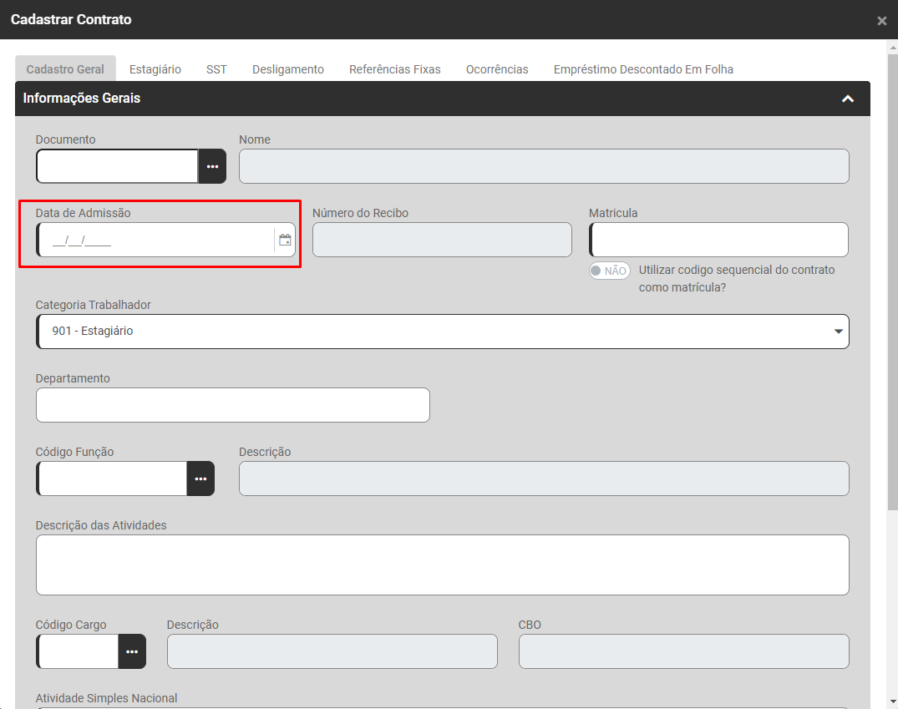Collapse the Informações Gerais section
898x709 pixels.
pos(847,99)
